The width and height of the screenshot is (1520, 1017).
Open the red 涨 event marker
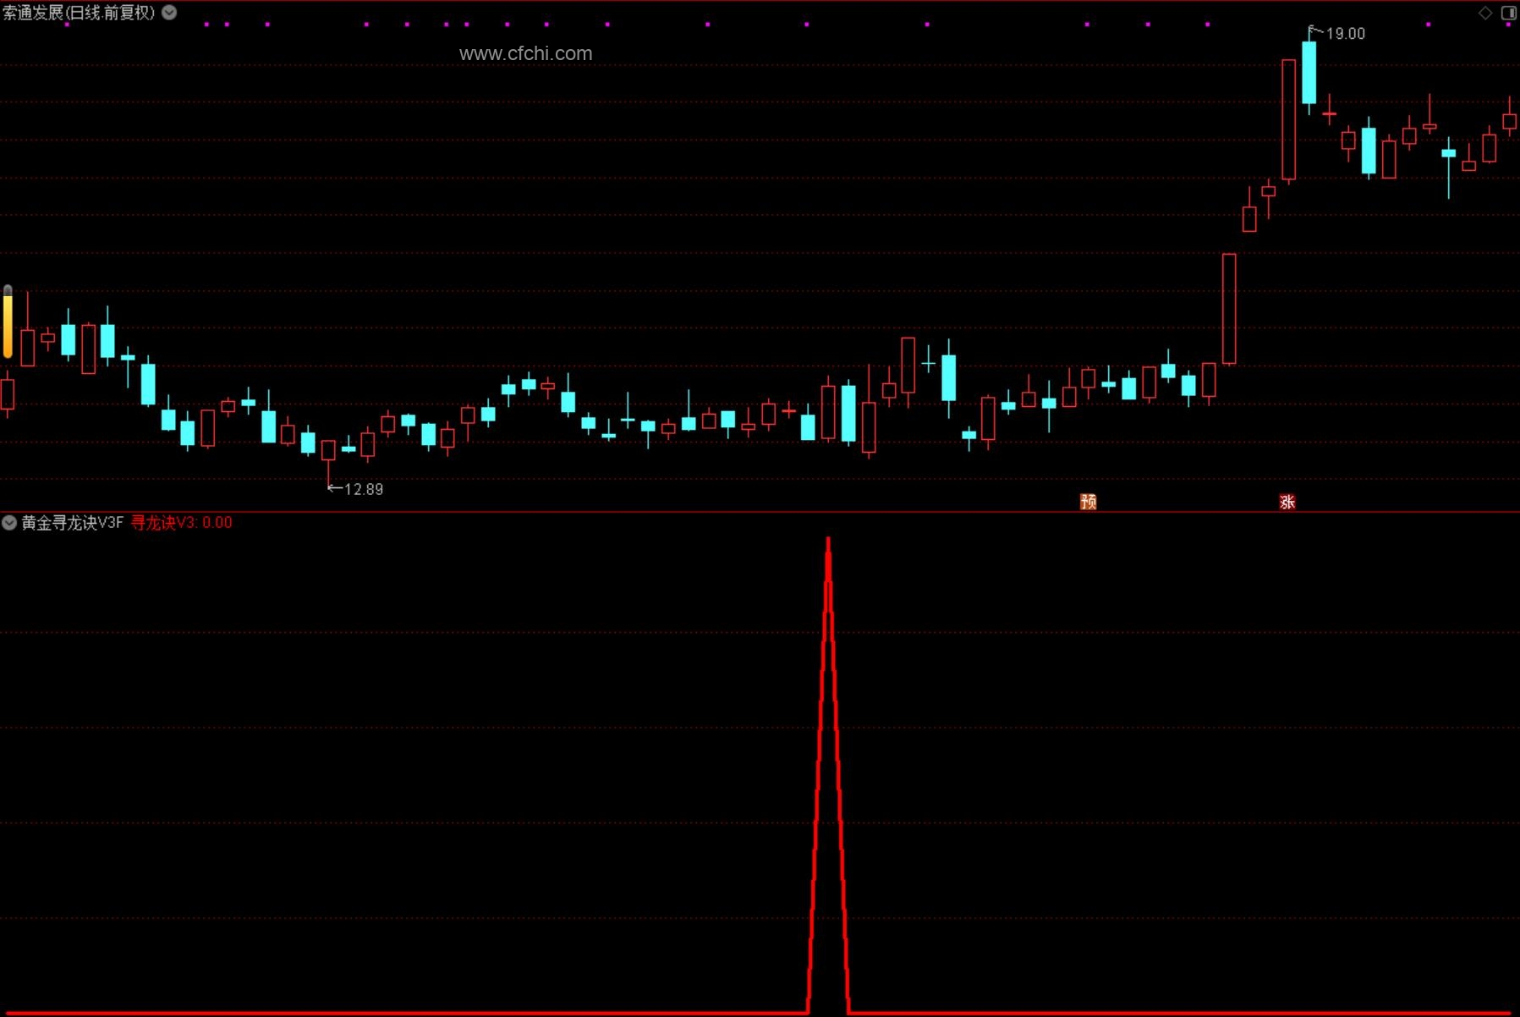coord(1287,502)
